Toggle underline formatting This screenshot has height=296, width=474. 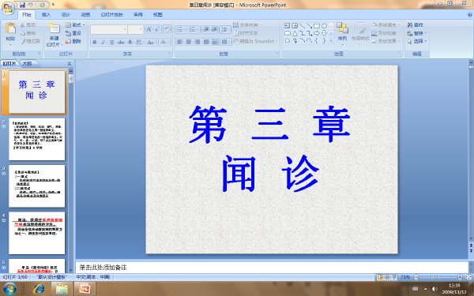tap(112, 43)
